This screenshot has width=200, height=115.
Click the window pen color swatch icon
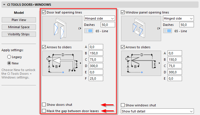(168, 31)
